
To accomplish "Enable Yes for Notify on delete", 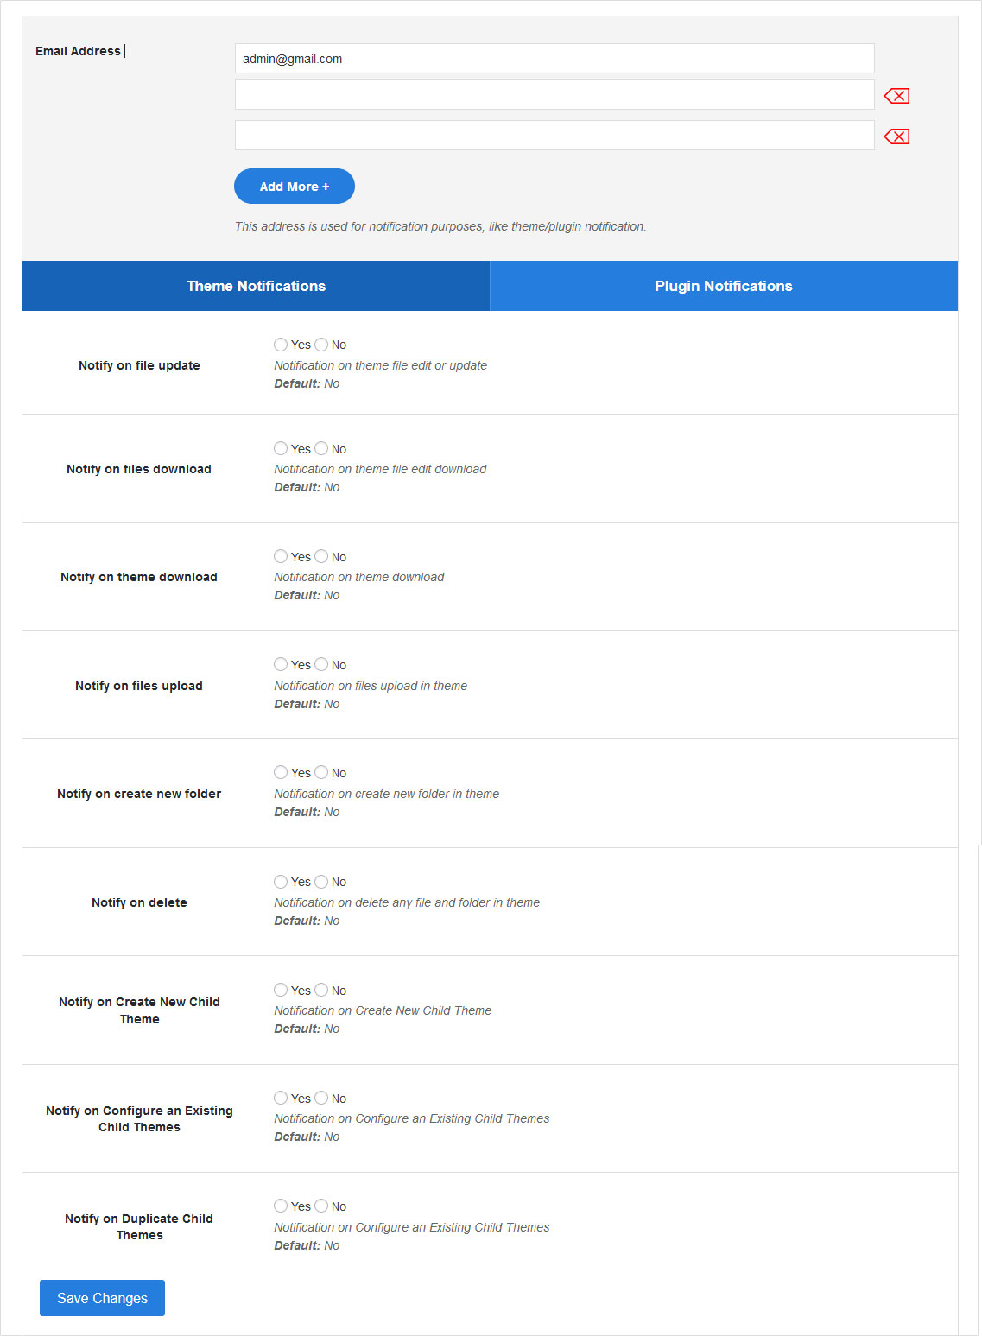I will click(x=281, y=882).
